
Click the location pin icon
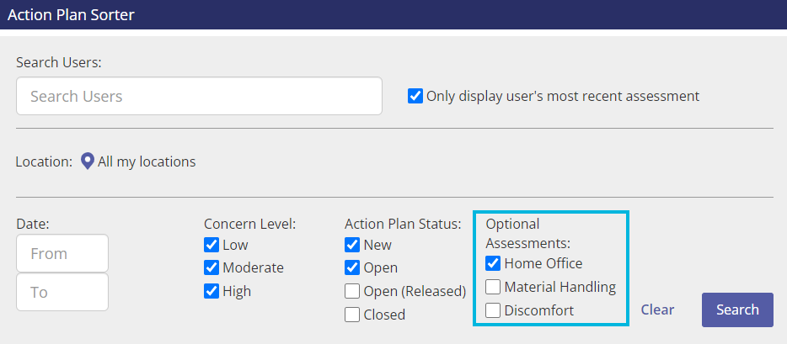point(88,161)
